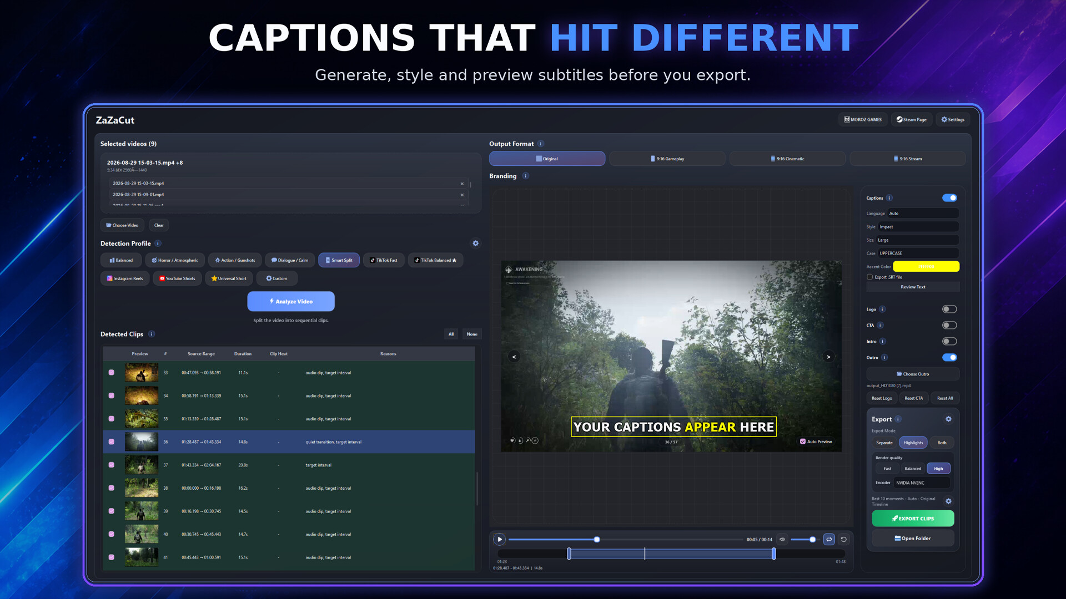Screen dimensions: 1066x599
Task: Choose the TikTok Balanced detection profile
Action: click(x=436, y=260)
